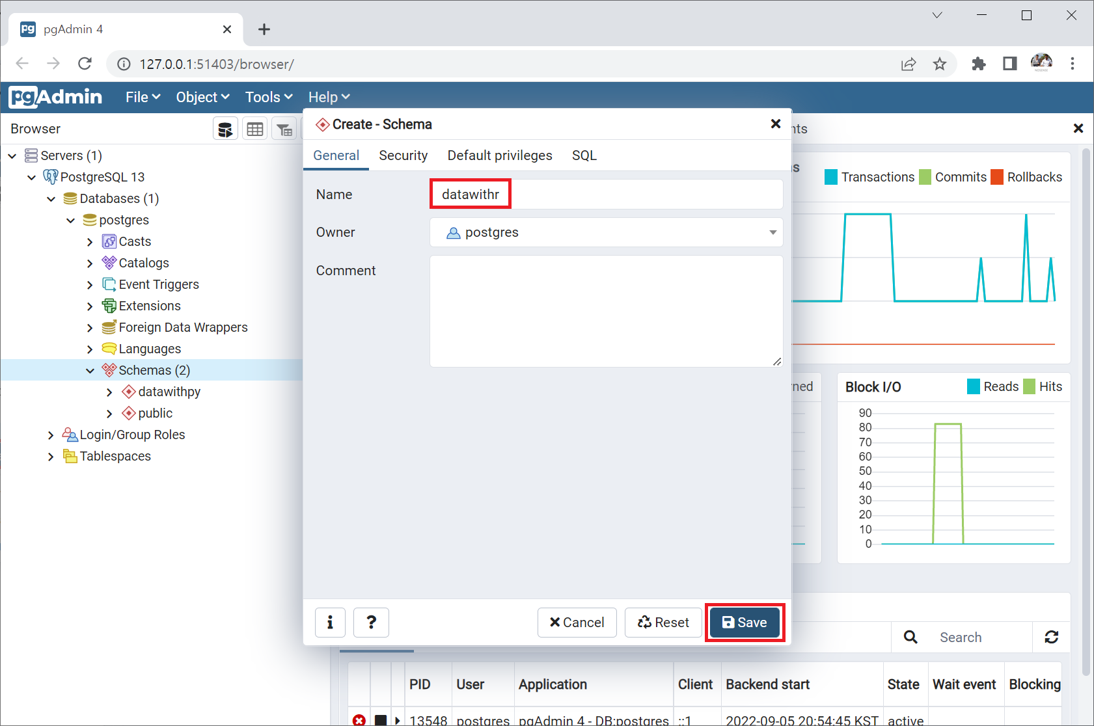Click the info icon button in the dialog footer
The image size is (1094, 726).
coord(331,623)
